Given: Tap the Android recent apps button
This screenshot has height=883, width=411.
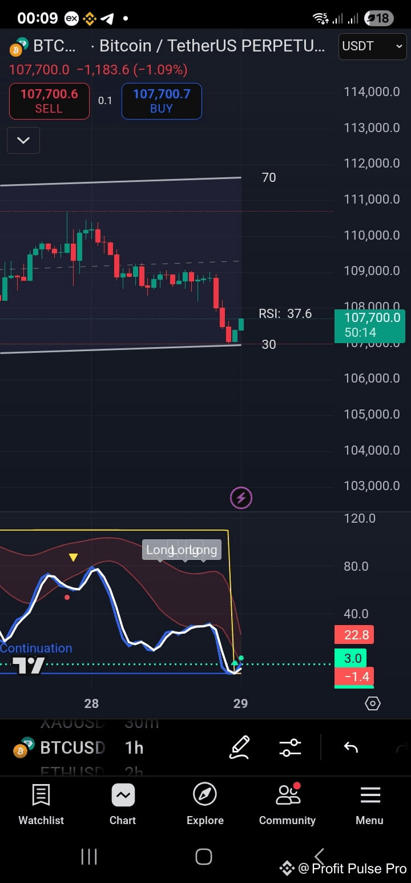Looking at the screenshot, I should coord(89,857).
